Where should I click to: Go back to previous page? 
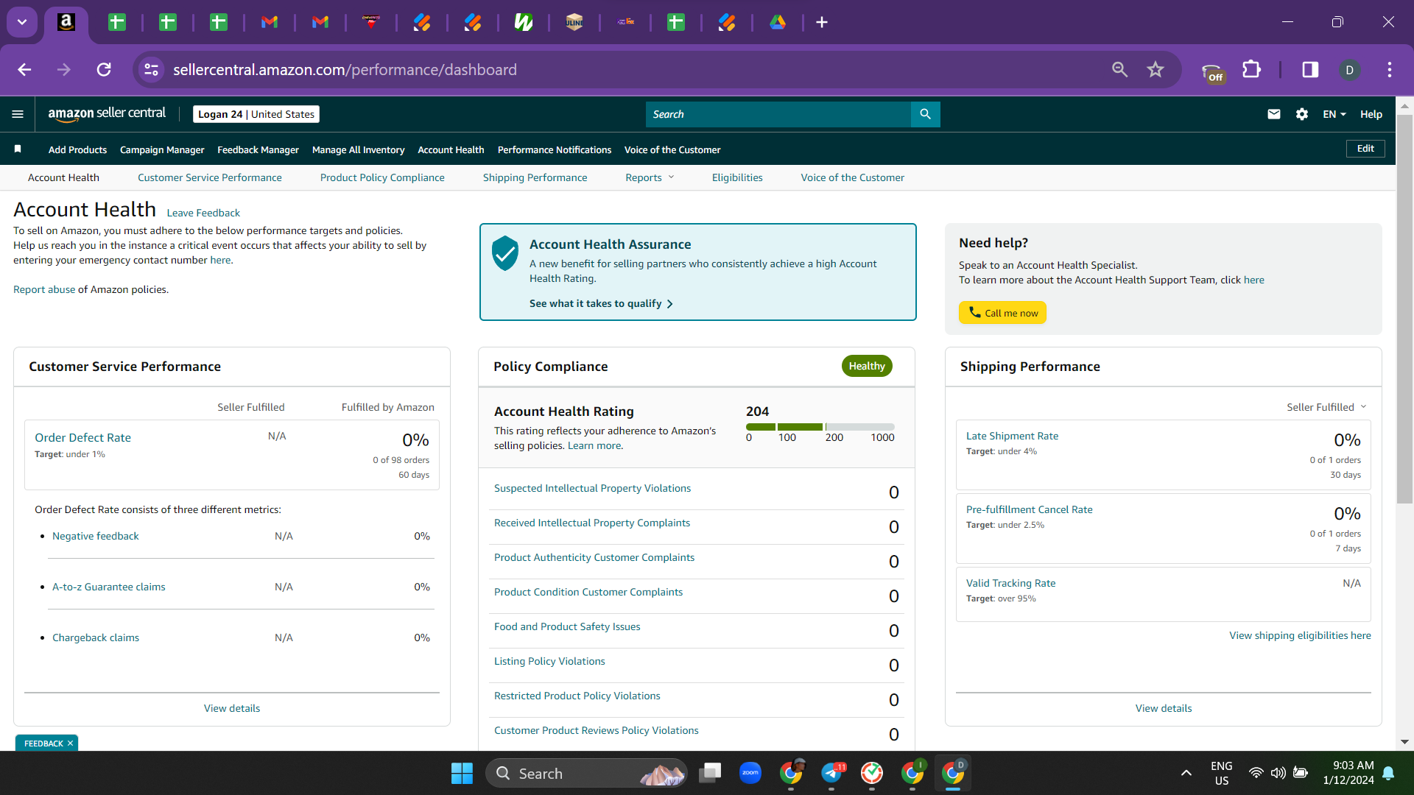tap(24, 69)
